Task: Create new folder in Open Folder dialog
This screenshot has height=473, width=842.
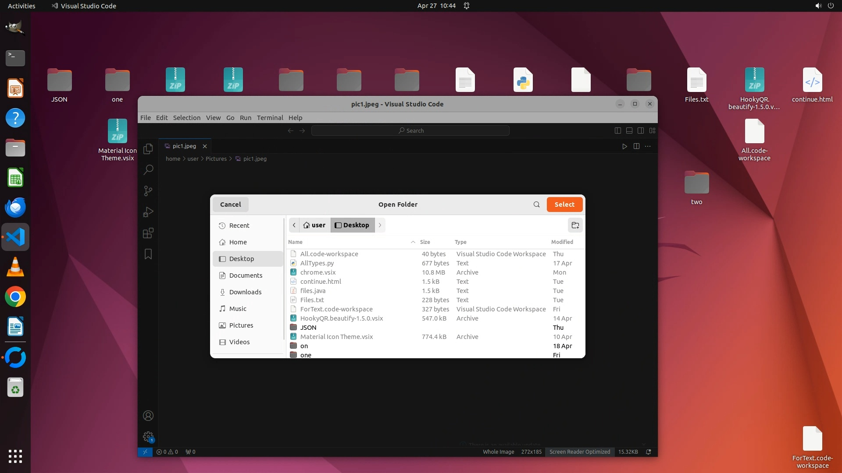Action: (x=575, y=225)
